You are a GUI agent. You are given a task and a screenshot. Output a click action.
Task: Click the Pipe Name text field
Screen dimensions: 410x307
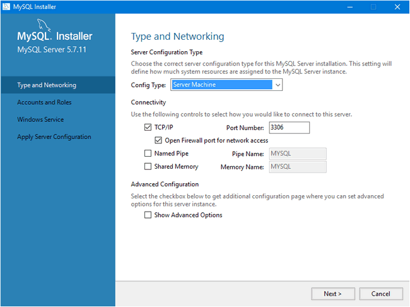click(x=297, y=153)
